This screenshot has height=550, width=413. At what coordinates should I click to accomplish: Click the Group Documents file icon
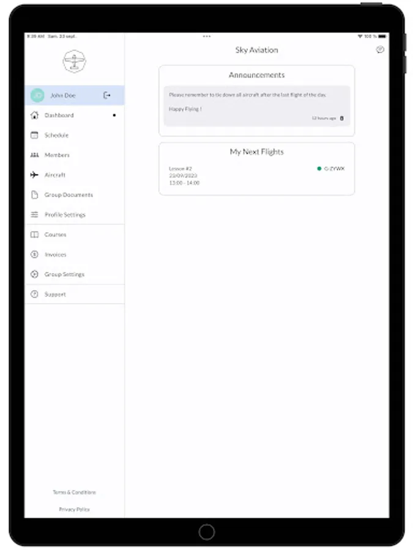(x=34, y=195)
